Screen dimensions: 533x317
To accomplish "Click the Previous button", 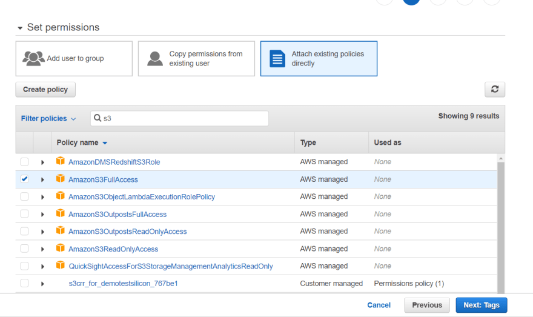I will [x=427, y=305].
